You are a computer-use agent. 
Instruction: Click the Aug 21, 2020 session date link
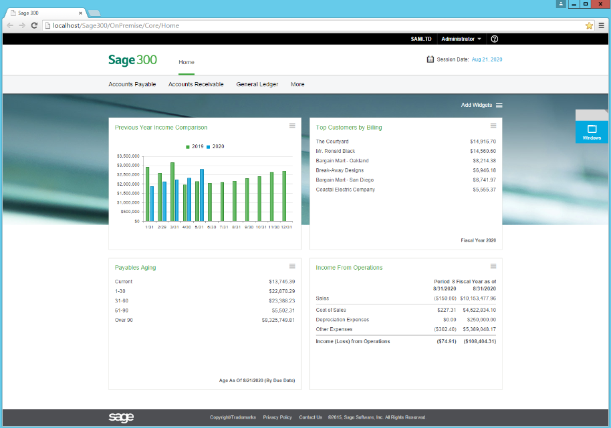click(487, 59)
